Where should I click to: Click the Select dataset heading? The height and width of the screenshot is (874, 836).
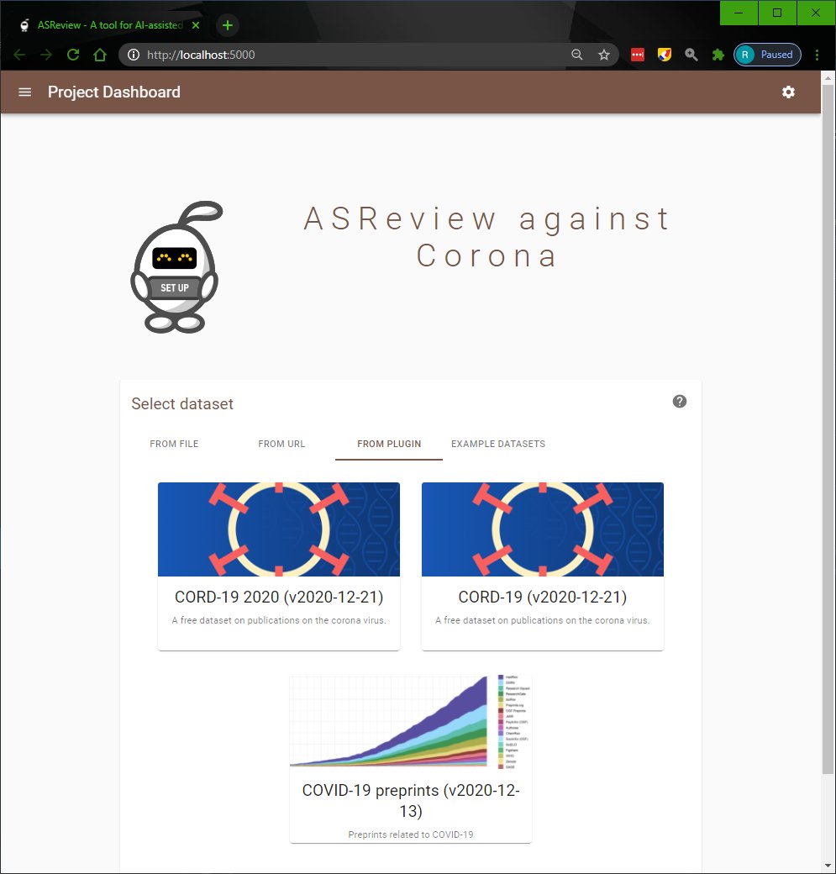point(182,403)
